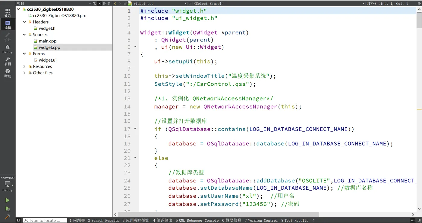Collapse the Headers folder
This screenshot has width=422, height=223.
click(x=24, y=22)
